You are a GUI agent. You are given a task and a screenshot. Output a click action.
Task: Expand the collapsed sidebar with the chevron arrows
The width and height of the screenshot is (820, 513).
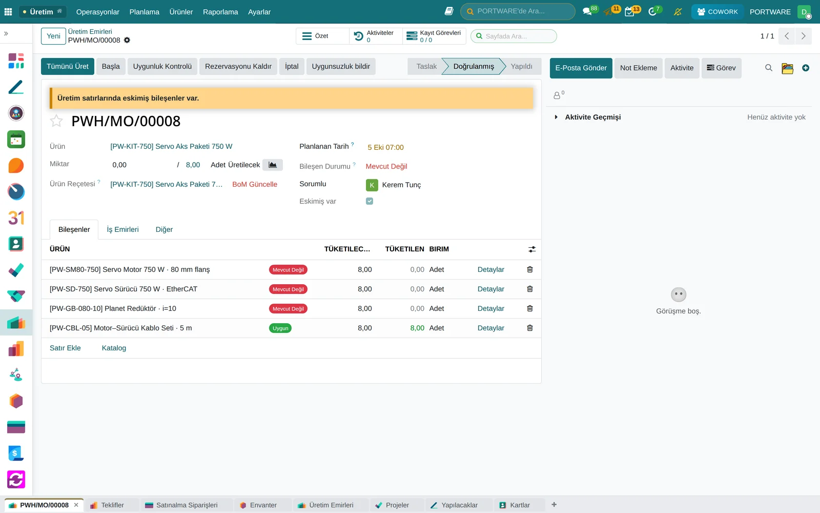pos(6,33)
